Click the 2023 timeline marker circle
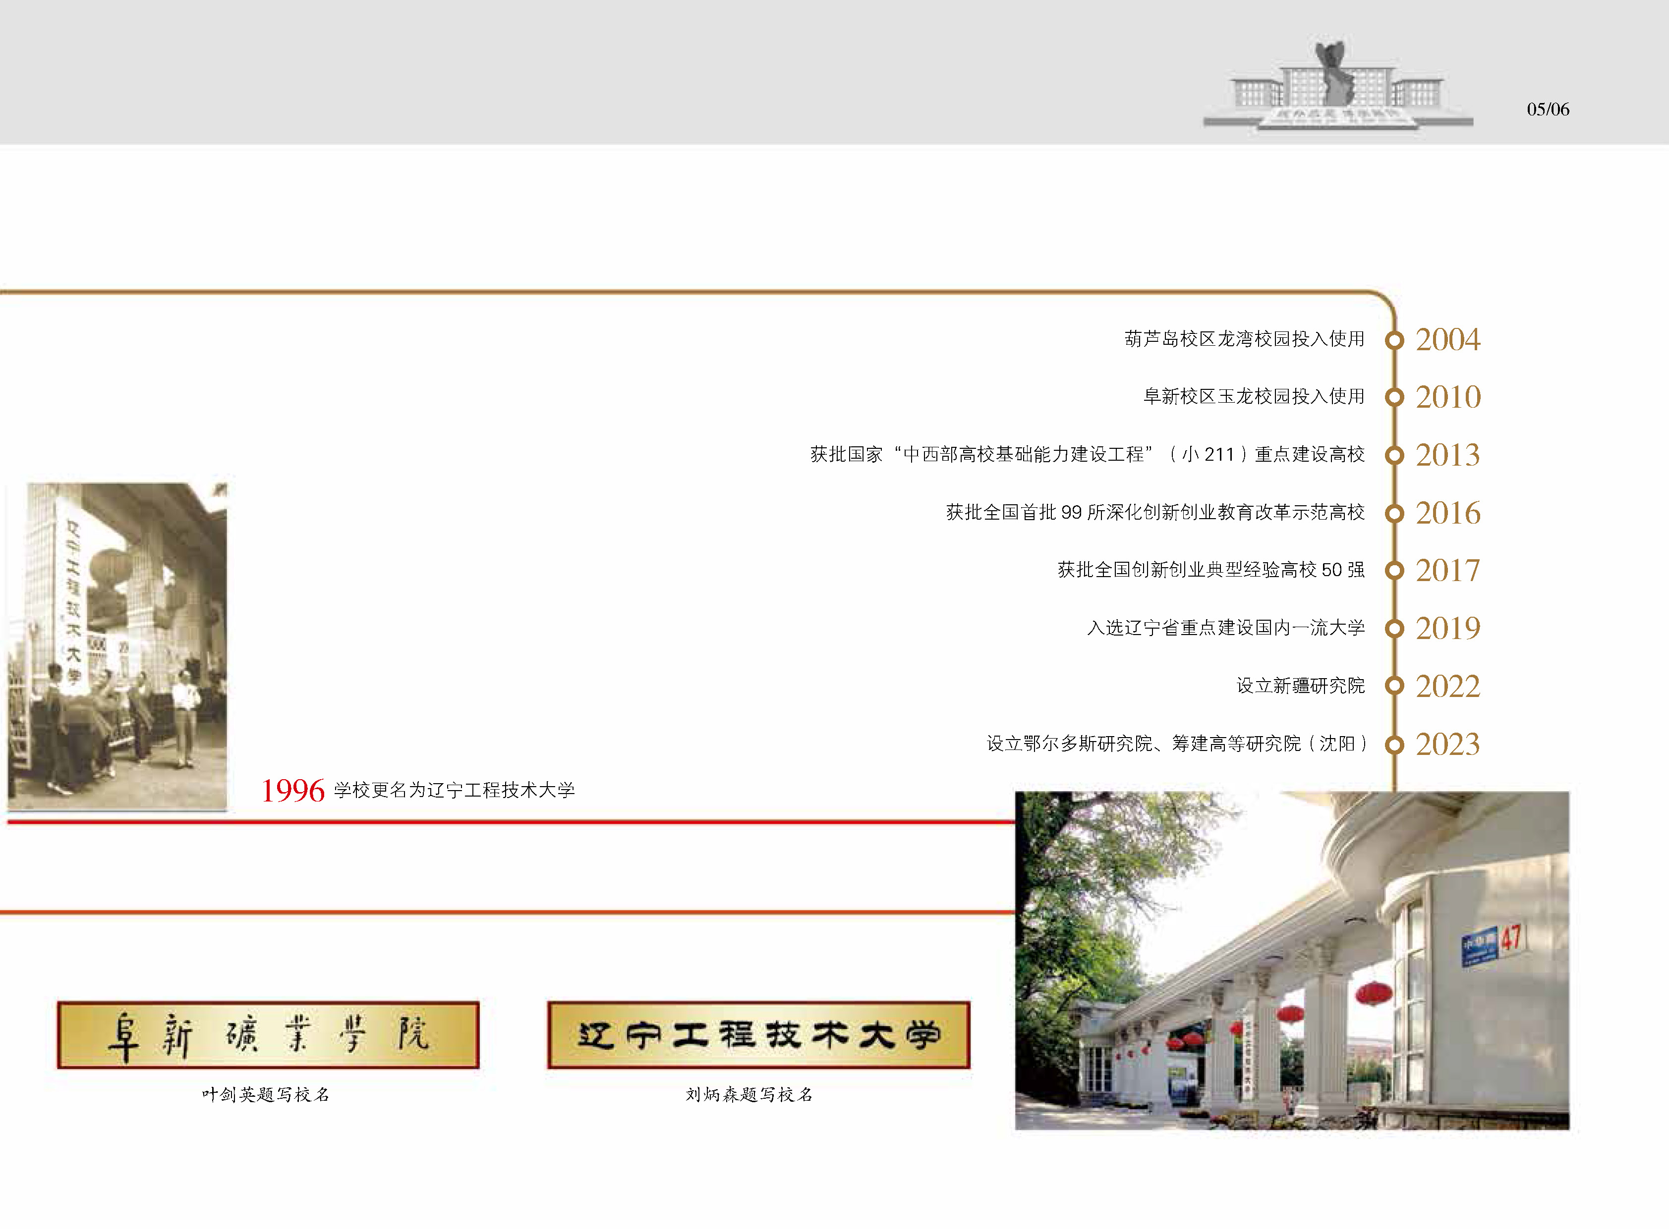Screen dimensions: 1669x1229 [x=1394, y=744]
